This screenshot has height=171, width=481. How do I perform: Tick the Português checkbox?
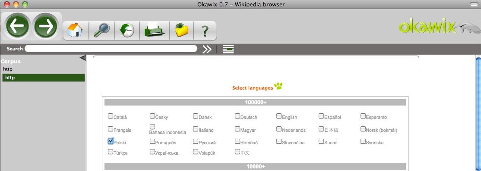click(152, 141)
